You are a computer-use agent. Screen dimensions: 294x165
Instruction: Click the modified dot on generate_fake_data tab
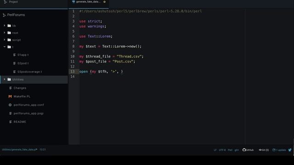point(104,2)
